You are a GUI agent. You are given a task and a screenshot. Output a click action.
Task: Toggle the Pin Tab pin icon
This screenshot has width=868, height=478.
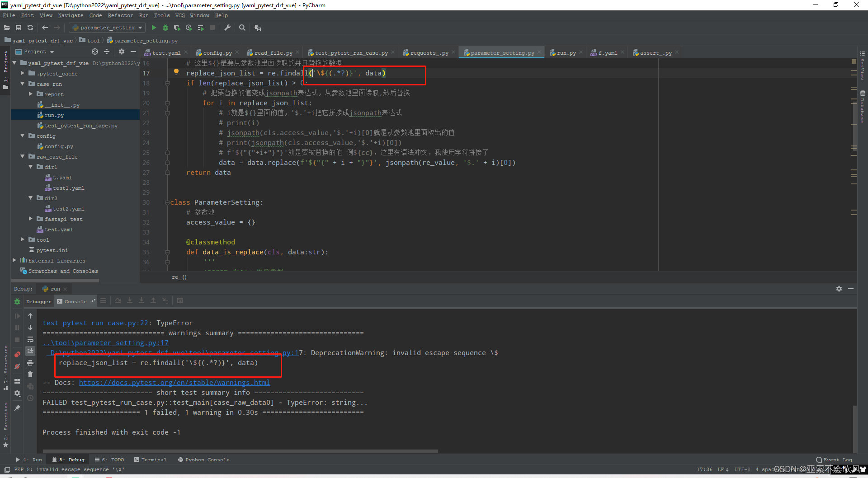[17, 408]
